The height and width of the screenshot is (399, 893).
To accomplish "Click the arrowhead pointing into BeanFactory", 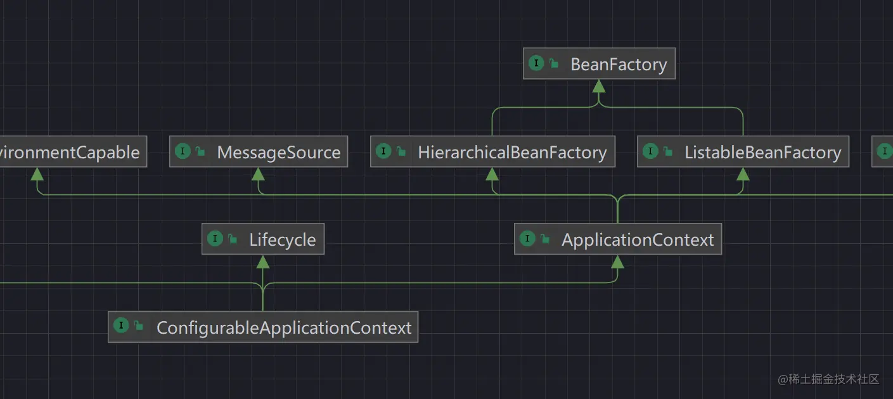I will pyautogui.click(x=598, y=86).
